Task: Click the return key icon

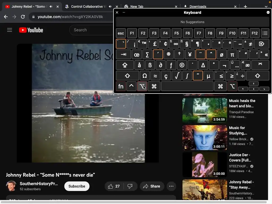Action: 260,65
